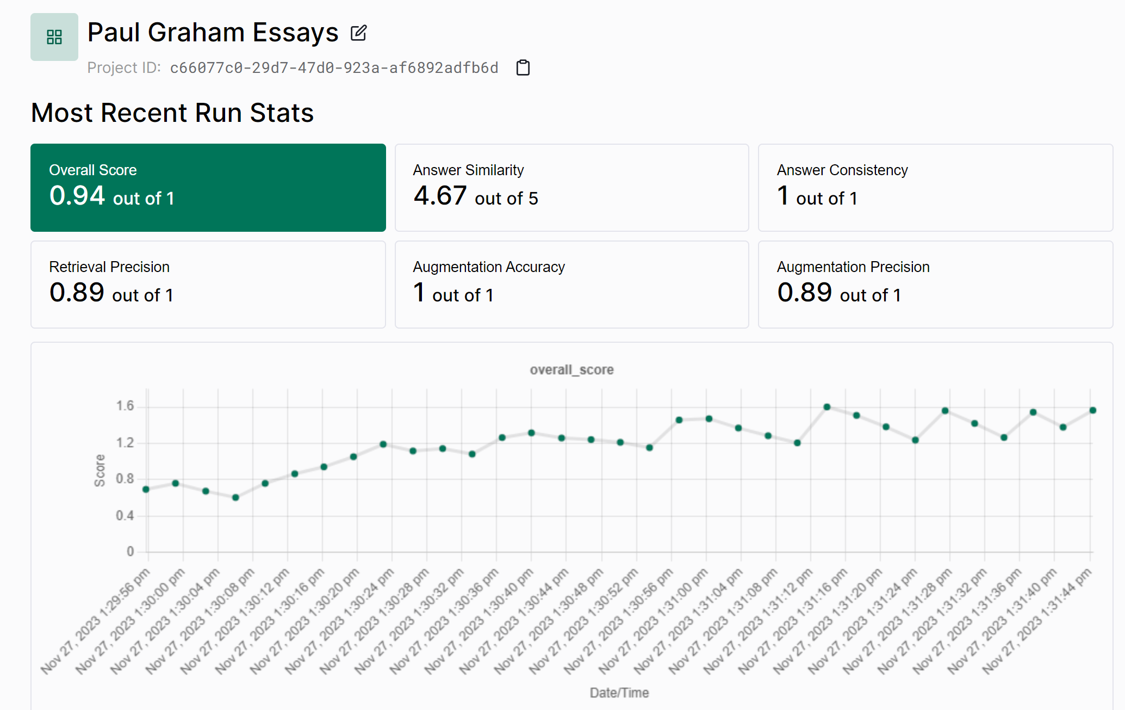The image size is (1125, 710).
Task: Select the Augmentation Precision card
Action: click(x=935, y=284)
